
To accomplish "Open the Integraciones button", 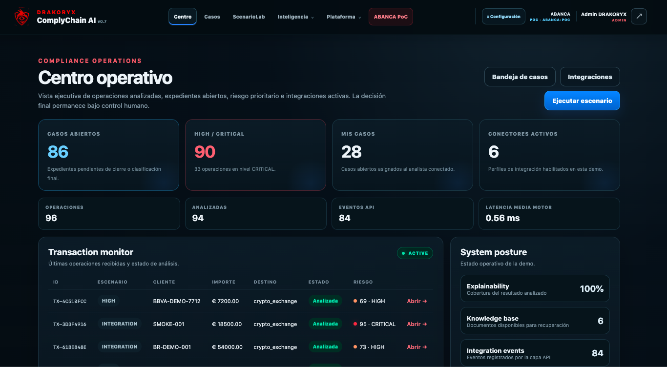I will [590, 77].
